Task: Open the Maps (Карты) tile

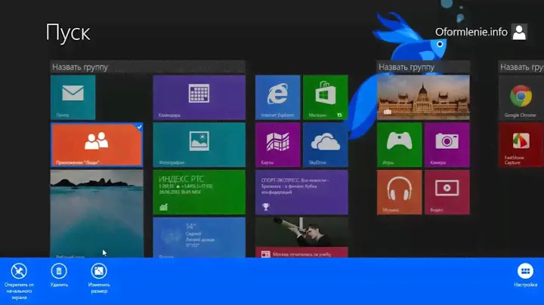Action: (277, 143)
